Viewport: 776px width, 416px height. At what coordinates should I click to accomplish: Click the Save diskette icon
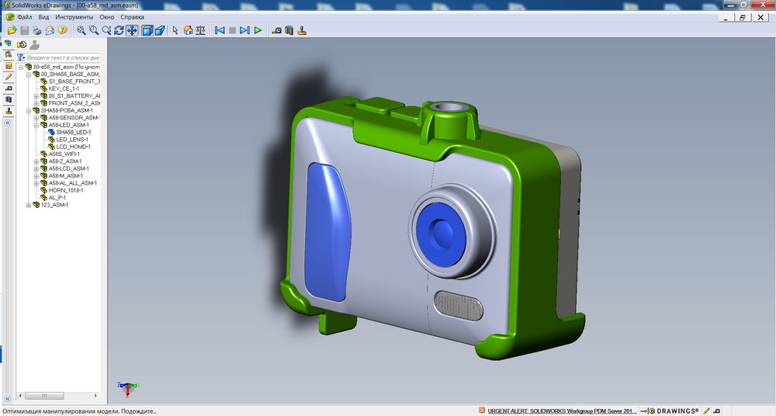click(x=24, y=31)
